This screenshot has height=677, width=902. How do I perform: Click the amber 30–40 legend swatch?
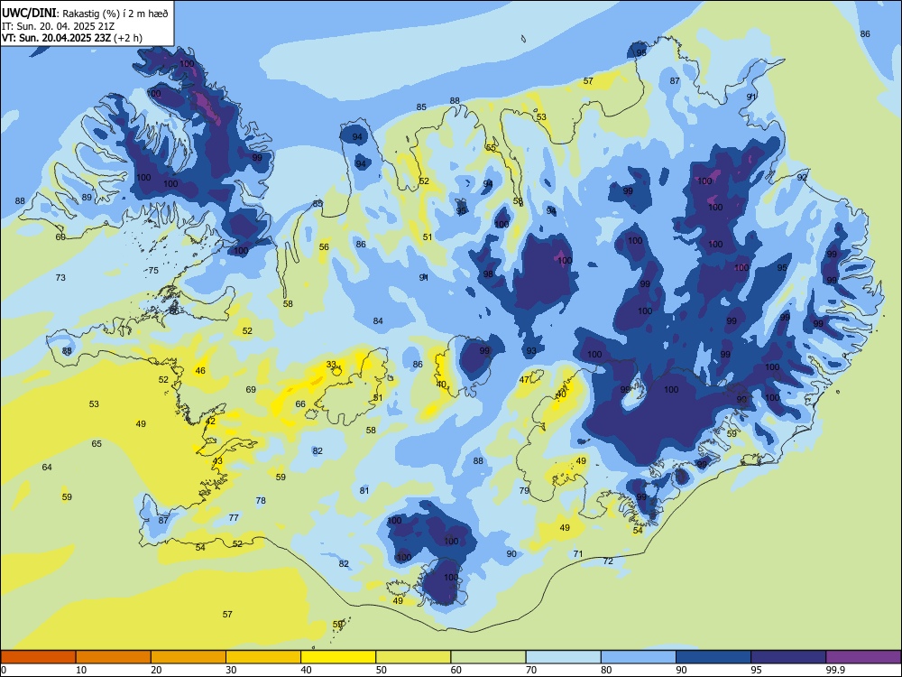(x=263, y=657)
